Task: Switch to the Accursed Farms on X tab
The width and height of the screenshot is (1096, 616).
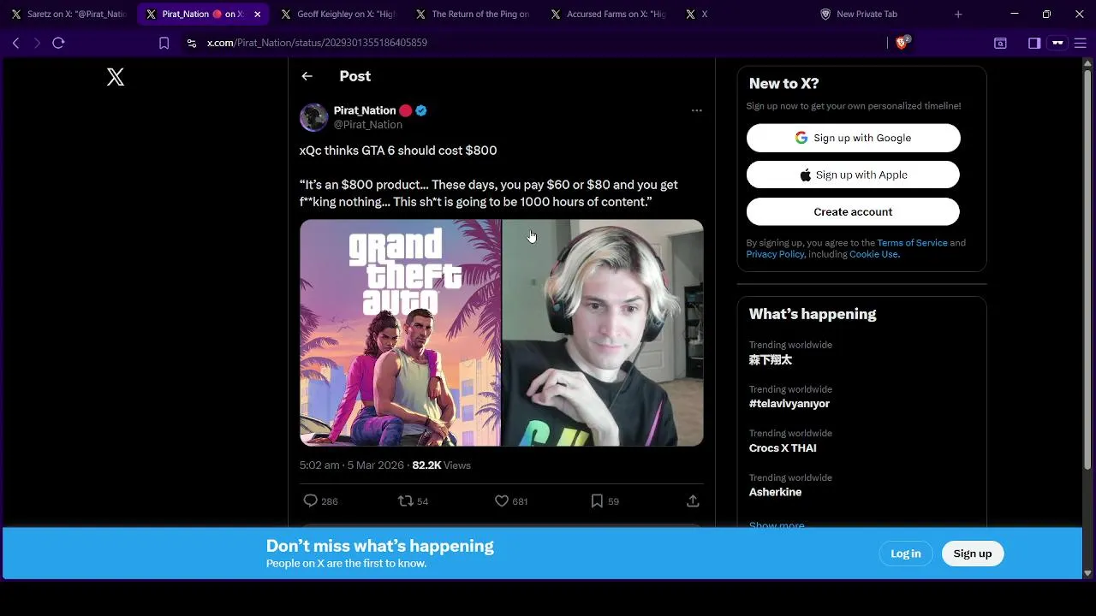Action: (x=608, y=14)
